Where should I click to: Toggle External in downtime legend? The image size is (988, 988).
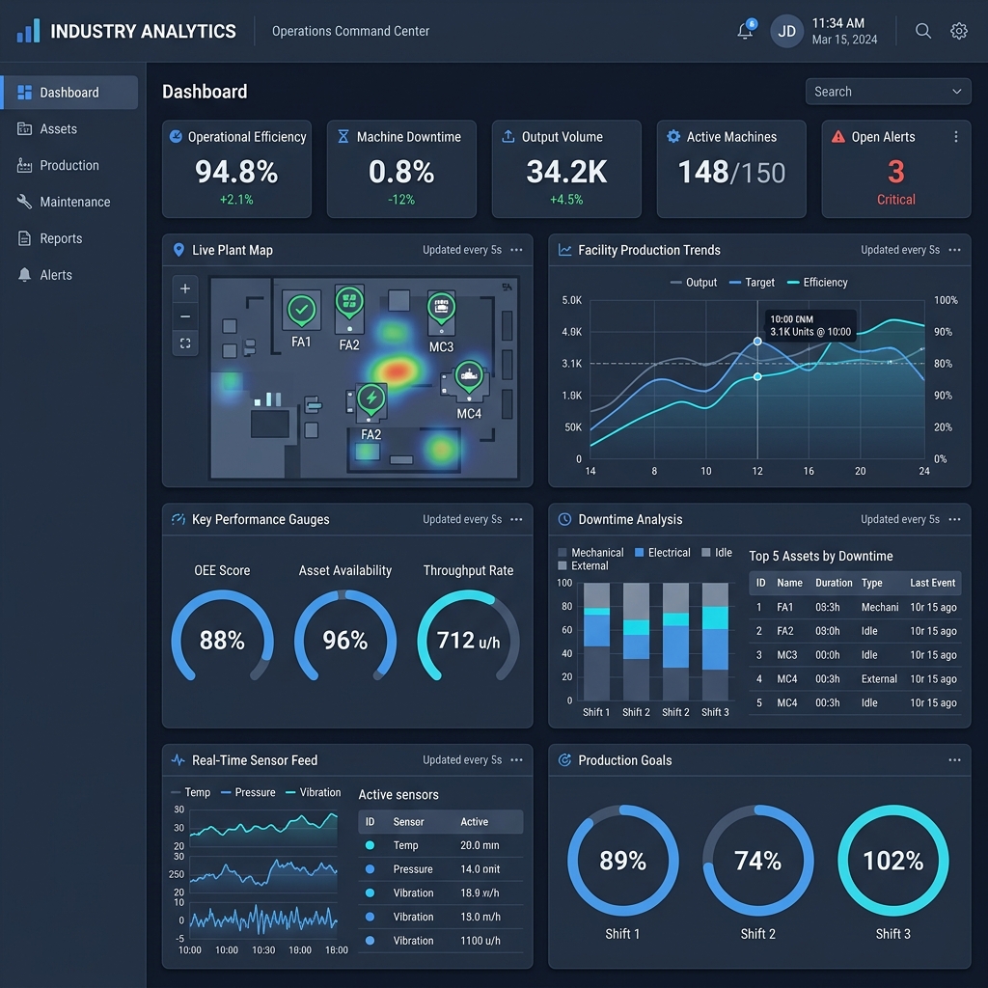(x=583, y=565)
